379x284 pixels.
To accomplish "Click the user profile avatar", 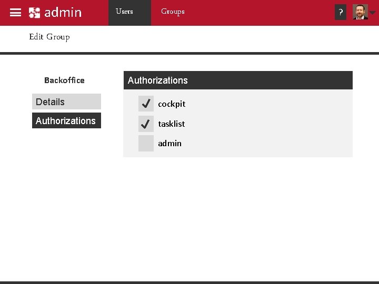I will (x=360, y=12).
